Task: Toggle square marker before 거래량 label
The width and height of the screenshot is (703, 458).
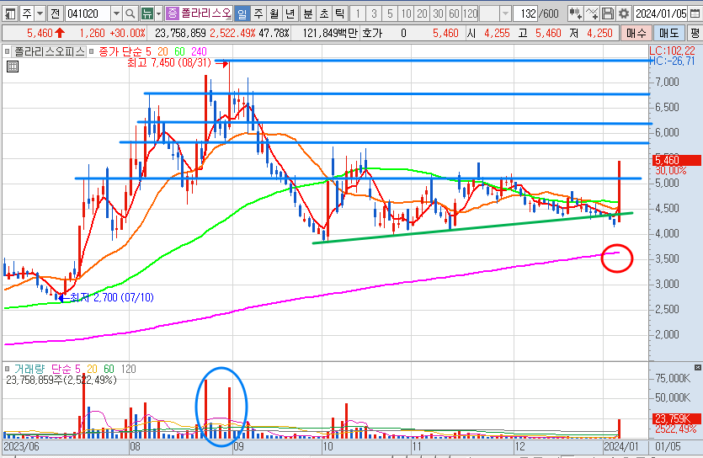Action: [x=8, y=369]
